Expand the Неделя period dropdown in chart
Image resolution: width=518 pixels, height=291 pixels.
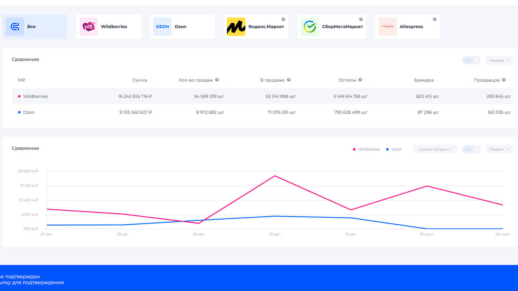499,149
